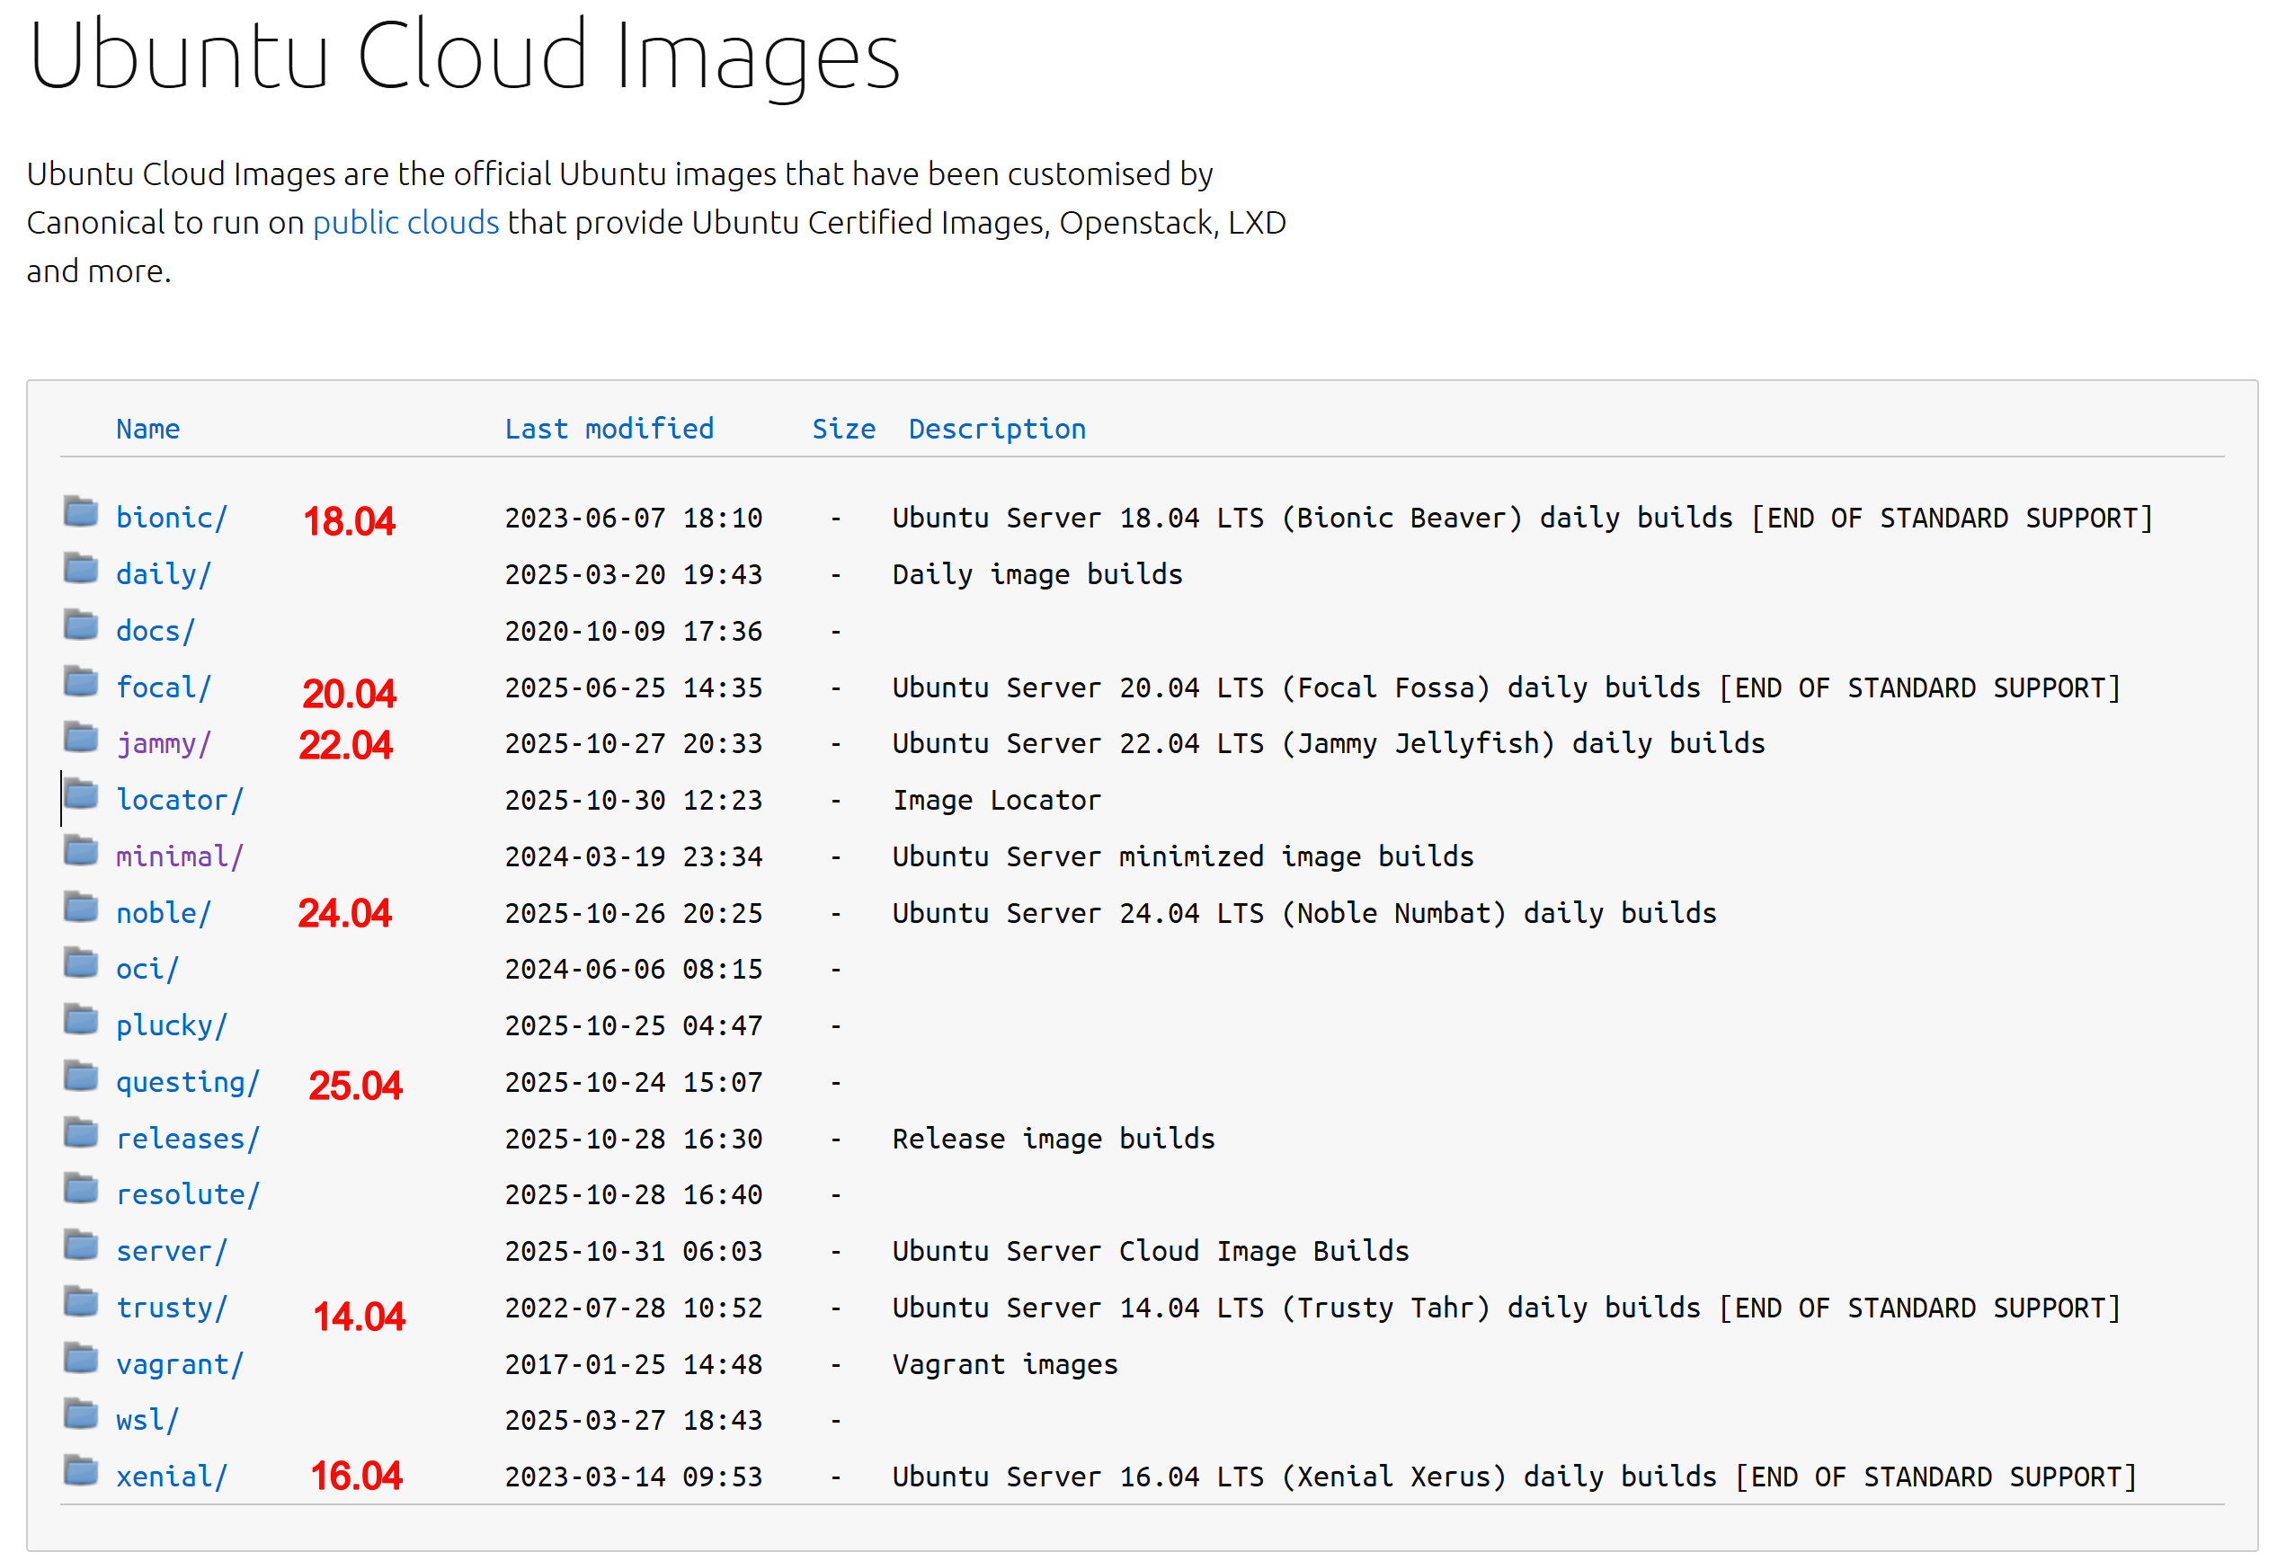Open the resolute/ directory link
2286x1561 pixels.
pos(187,1195)
